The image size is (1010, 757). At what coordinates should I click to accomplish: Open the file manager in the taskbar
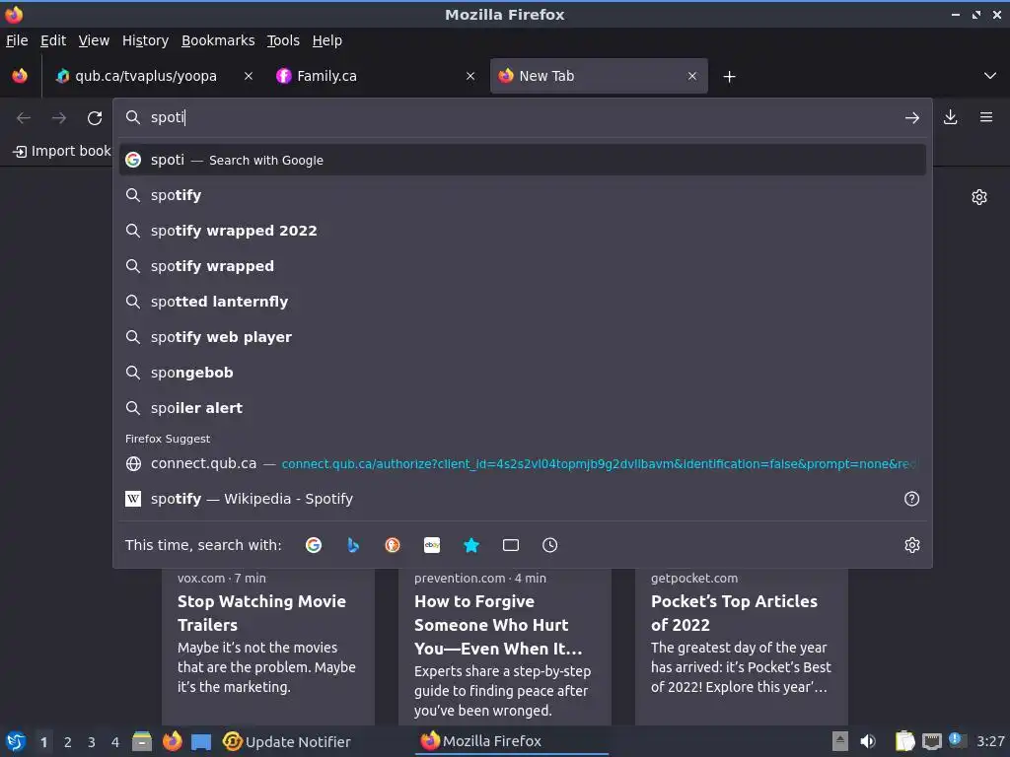click(x=142, y=741)
